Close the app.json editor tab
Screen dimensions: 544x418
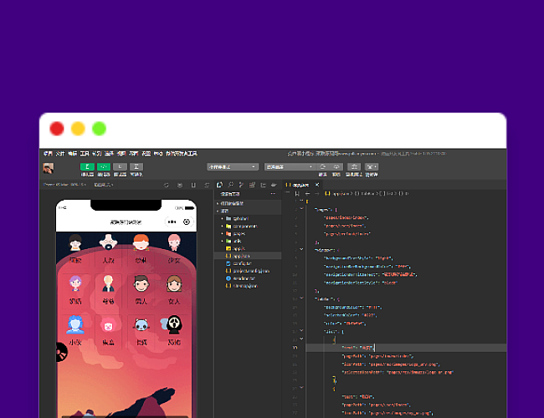click(318, 184)
